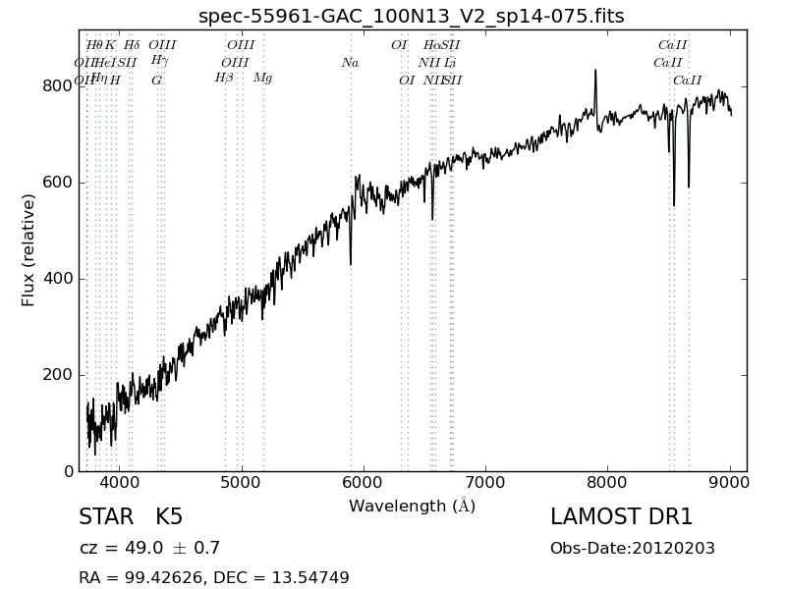Screen dimensions: 786x589
Task: Click the x-axis tick label 9000
Action: (730, 483)
